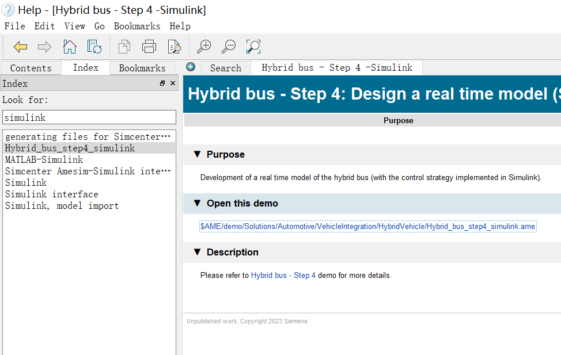The height and width of the screenshot is (355, 561).
Task: Click the Back arrow icon
Action: (x=20, y=47)
